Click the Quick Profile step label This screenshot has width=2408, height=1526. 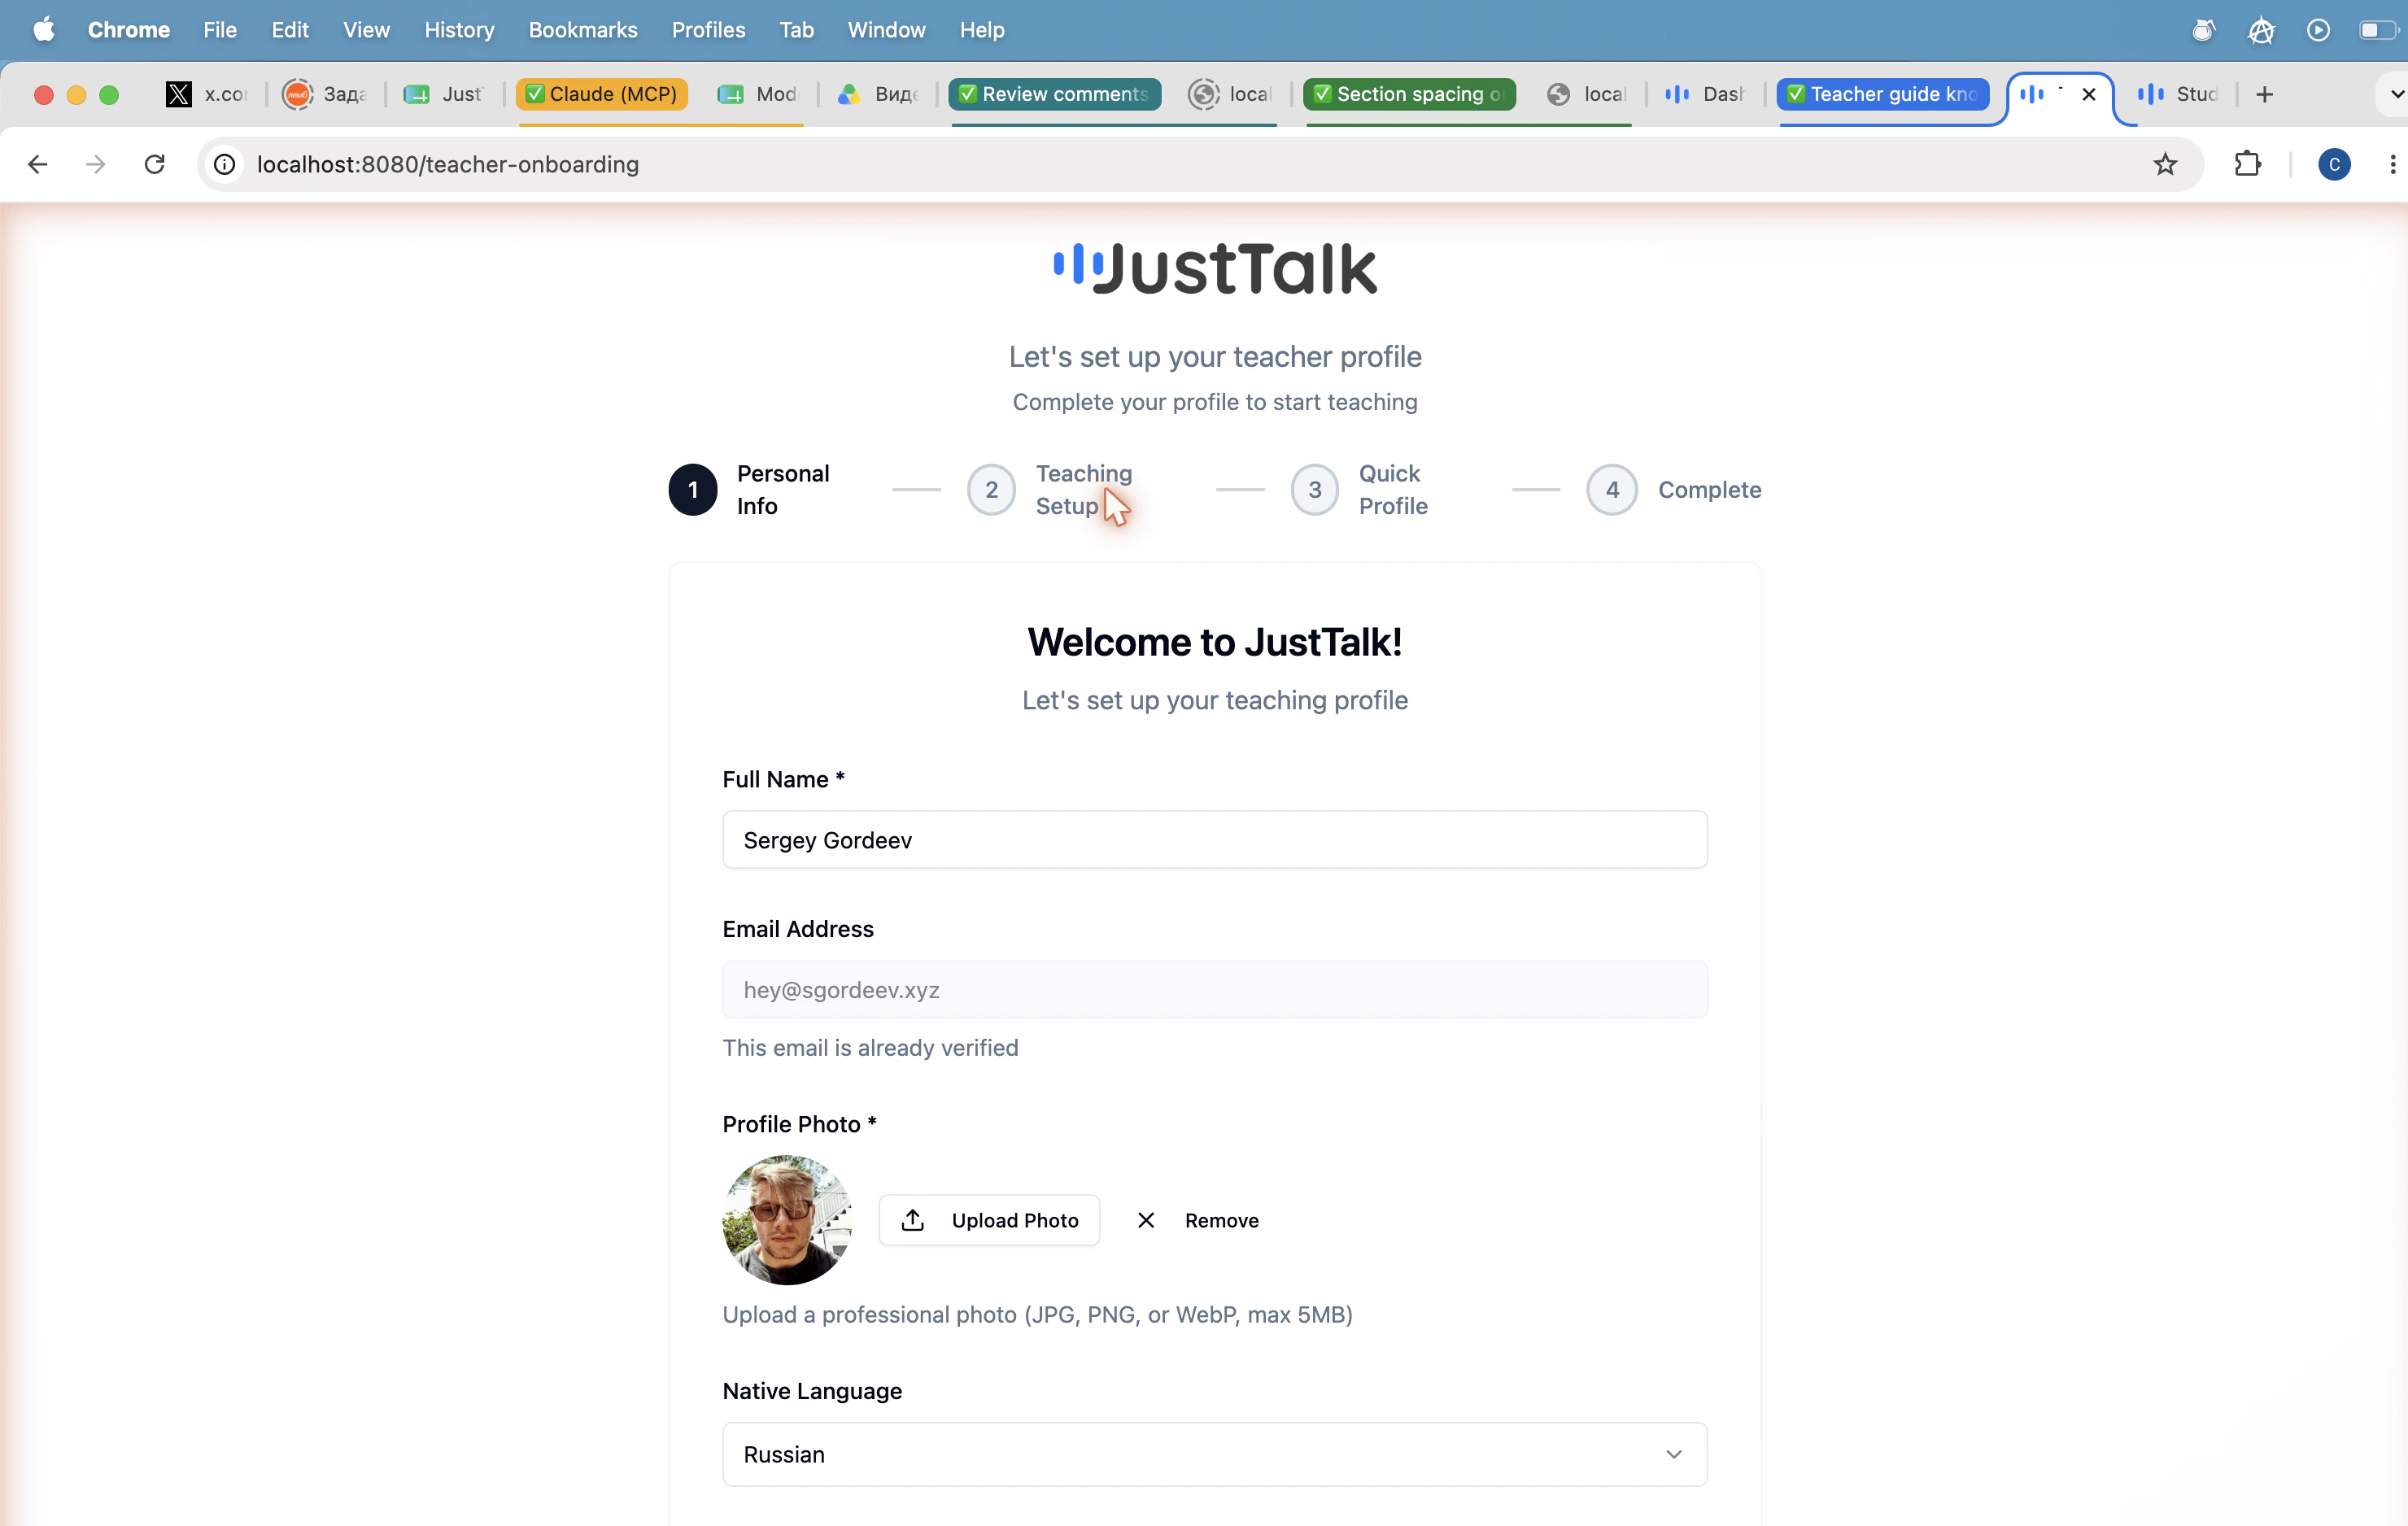(x=1393, y=490)
